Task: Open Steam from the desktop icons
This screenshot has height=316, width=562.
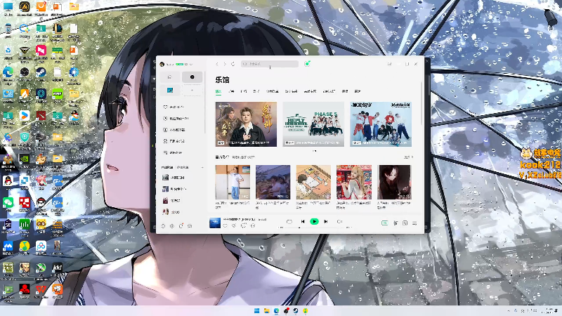Action: (41, 73)
